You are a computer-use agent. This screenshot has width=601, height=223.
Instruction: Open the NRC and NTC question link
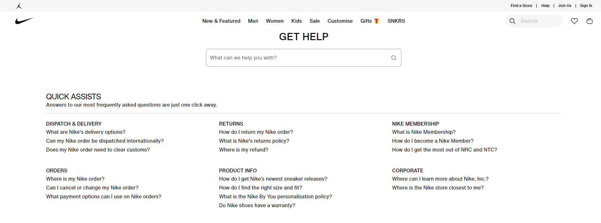[445, 150]
